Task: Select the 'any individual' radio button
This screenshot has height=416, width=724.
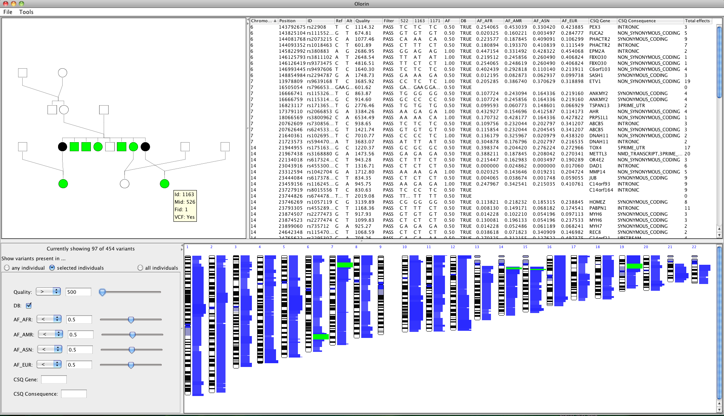Action: pyautogui.click(x=7, y=268)
